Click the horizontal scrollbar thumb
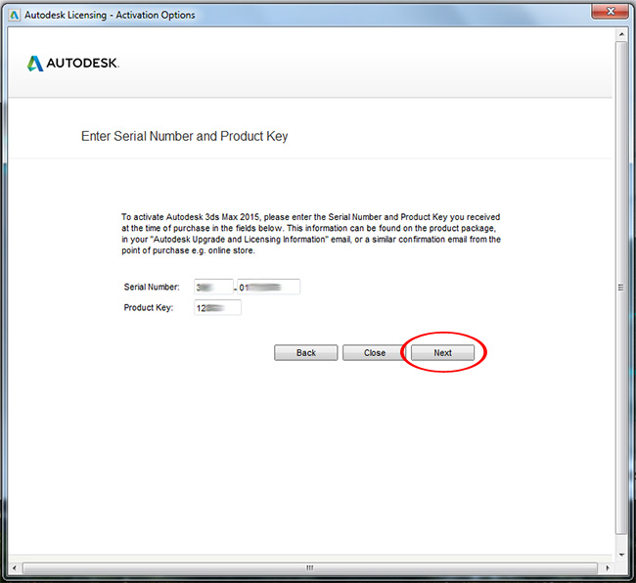This screenshot has height=583, width=636. coord(310,568)
